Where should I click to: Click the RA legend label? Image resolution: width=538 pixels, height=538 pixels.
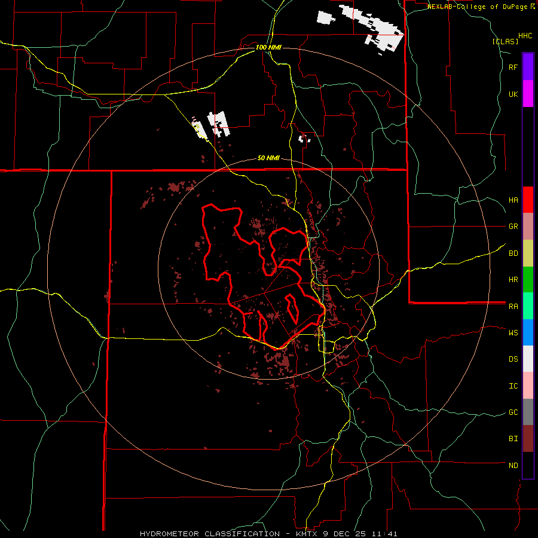(x=513, y=307)
